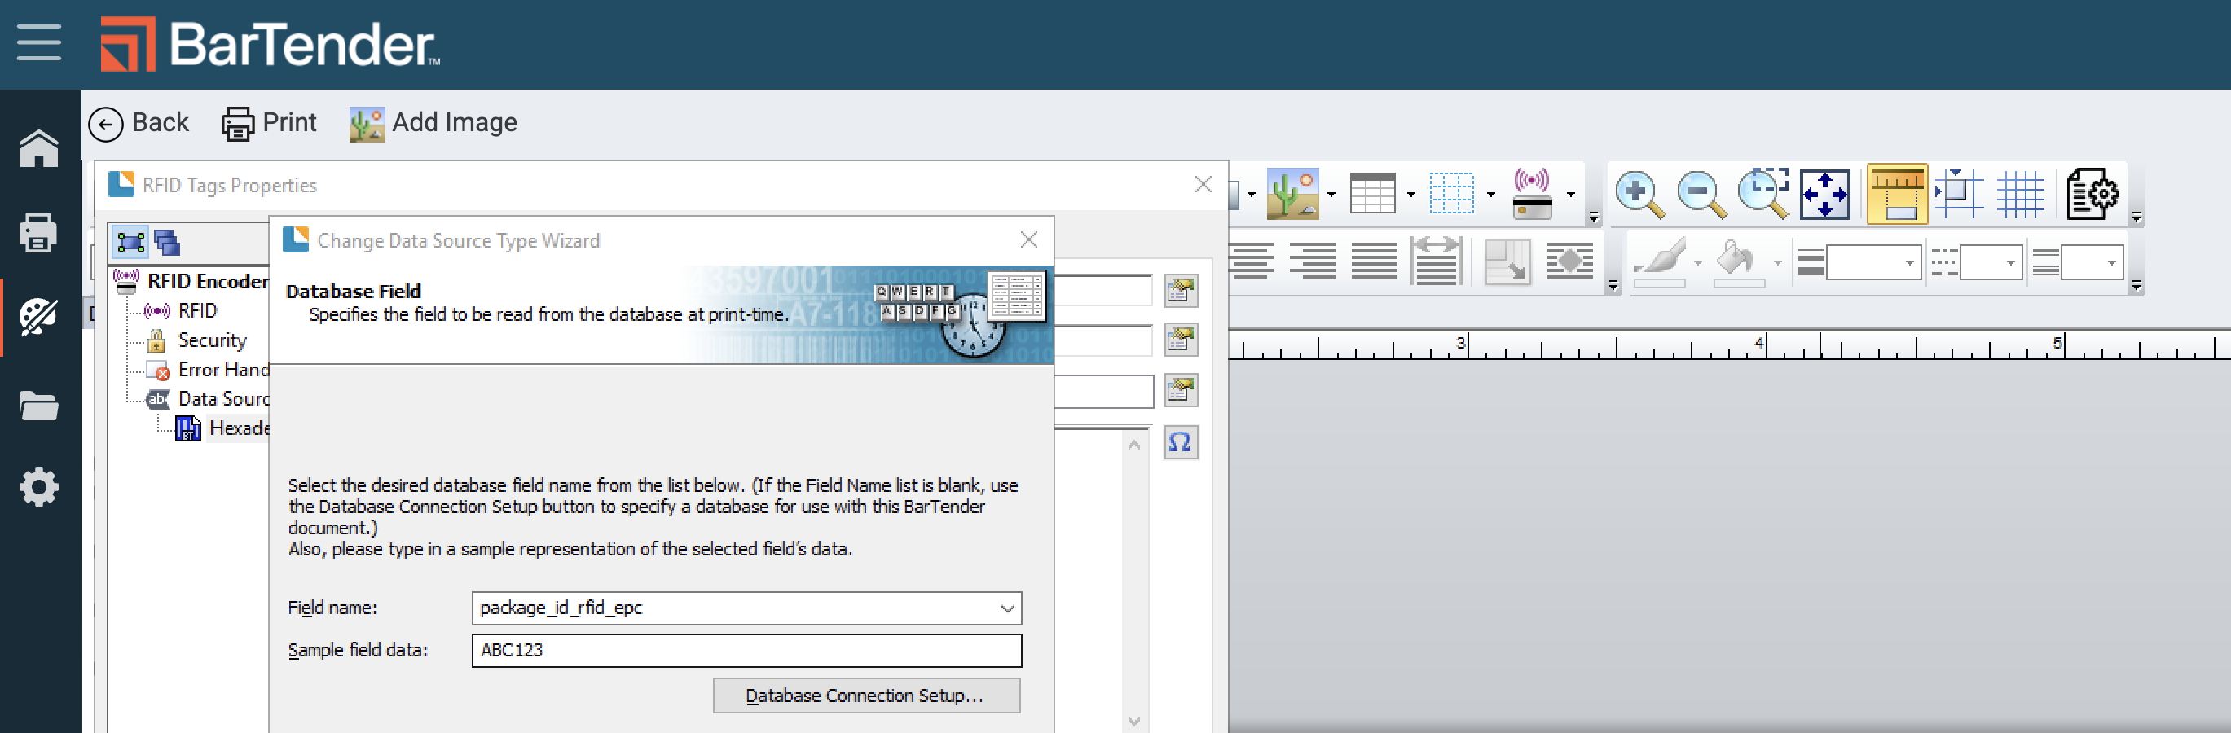The height and width of the screenshot is (733, 2231).
Task: Expand the object toolbar overflow options
Action: coord(1594,217)
